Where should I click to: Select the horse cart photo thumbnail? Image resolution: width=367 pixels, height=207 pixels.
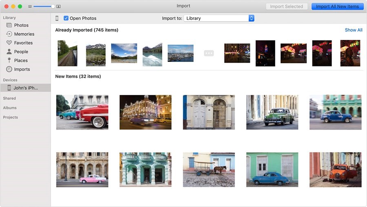pos(209,170)
